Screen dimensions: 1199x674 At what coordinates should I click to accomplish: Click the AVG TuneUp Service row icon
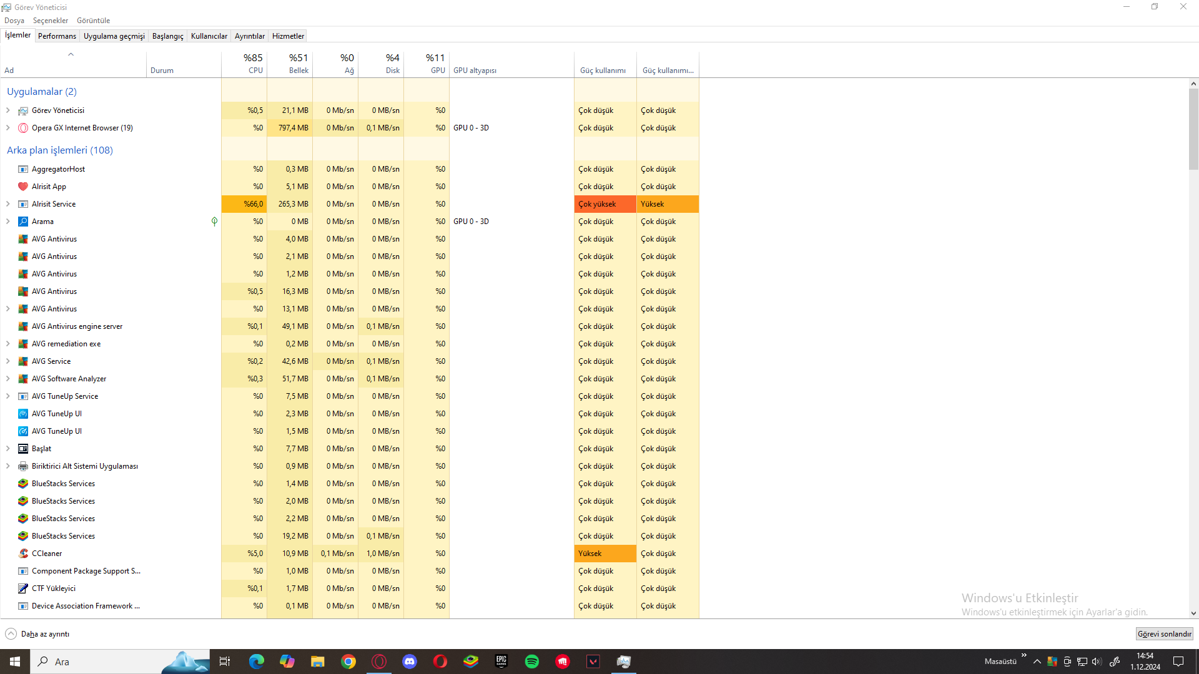click(23, 396)
